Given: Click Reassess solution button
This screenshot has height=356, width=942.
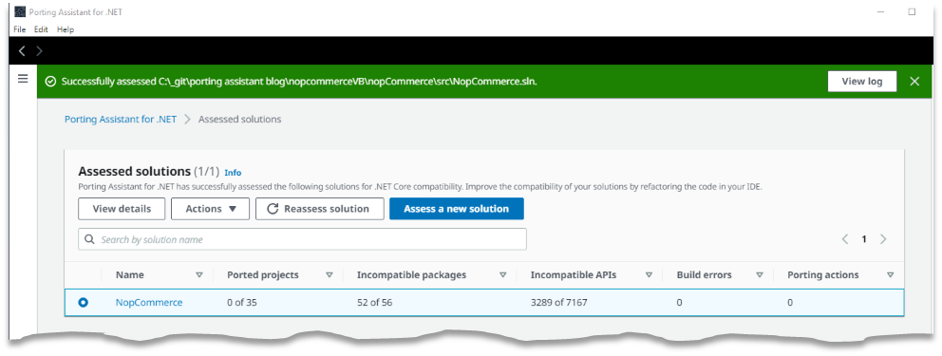Looking at the screenshot, I should click(x=320, y=209).
